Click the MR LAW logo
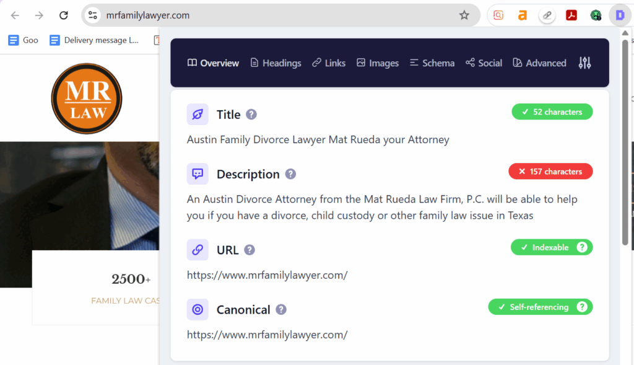This screenshot has height=365, width=634. click(x=87, y=99)
